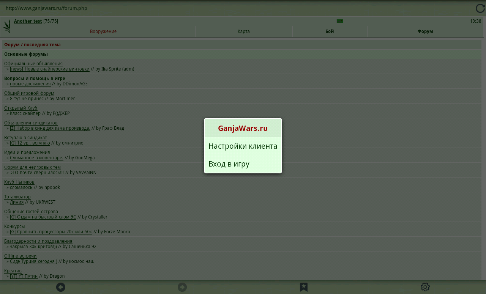
Task: Open 'Благодарности и поздравления' forum
Action: tap(38, 241)
